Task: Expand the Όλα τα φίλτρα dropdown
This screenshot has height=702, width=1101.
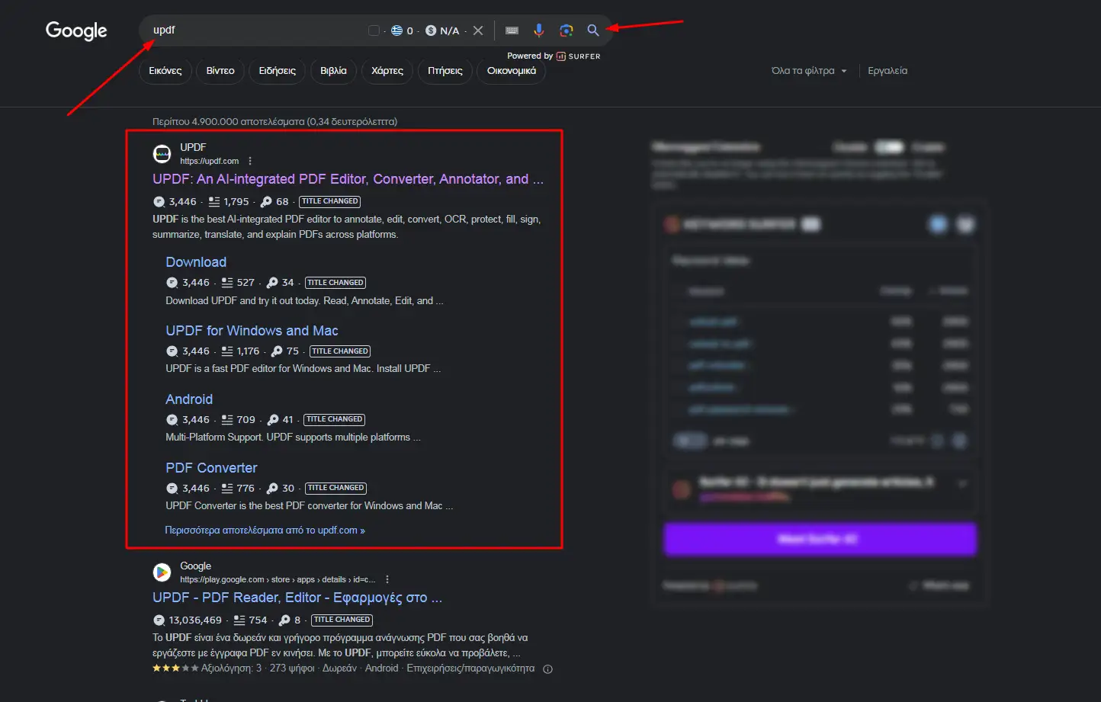Action: click(x=808, y=71)
